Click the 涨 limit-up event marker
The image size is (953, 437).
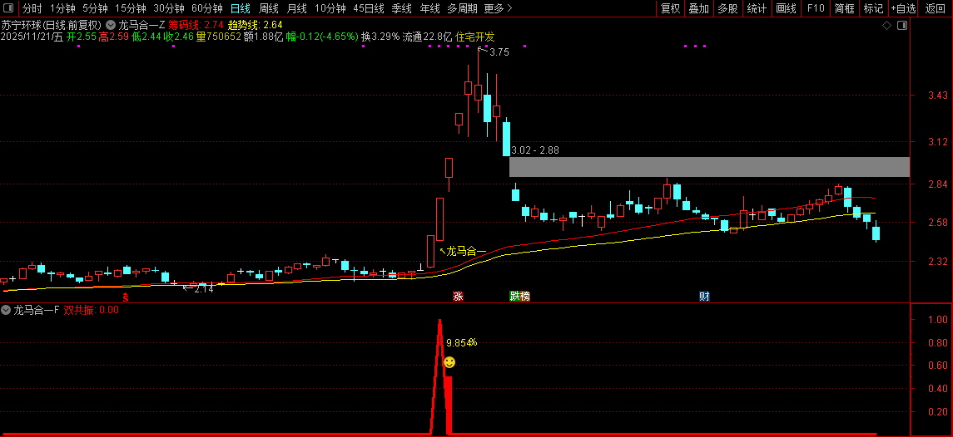click(459, 297)
